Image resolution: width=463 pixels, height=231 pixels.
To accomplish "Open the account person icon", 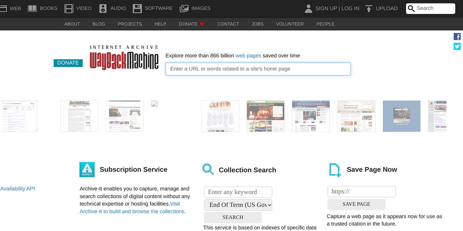I will [x=308, y=8].
